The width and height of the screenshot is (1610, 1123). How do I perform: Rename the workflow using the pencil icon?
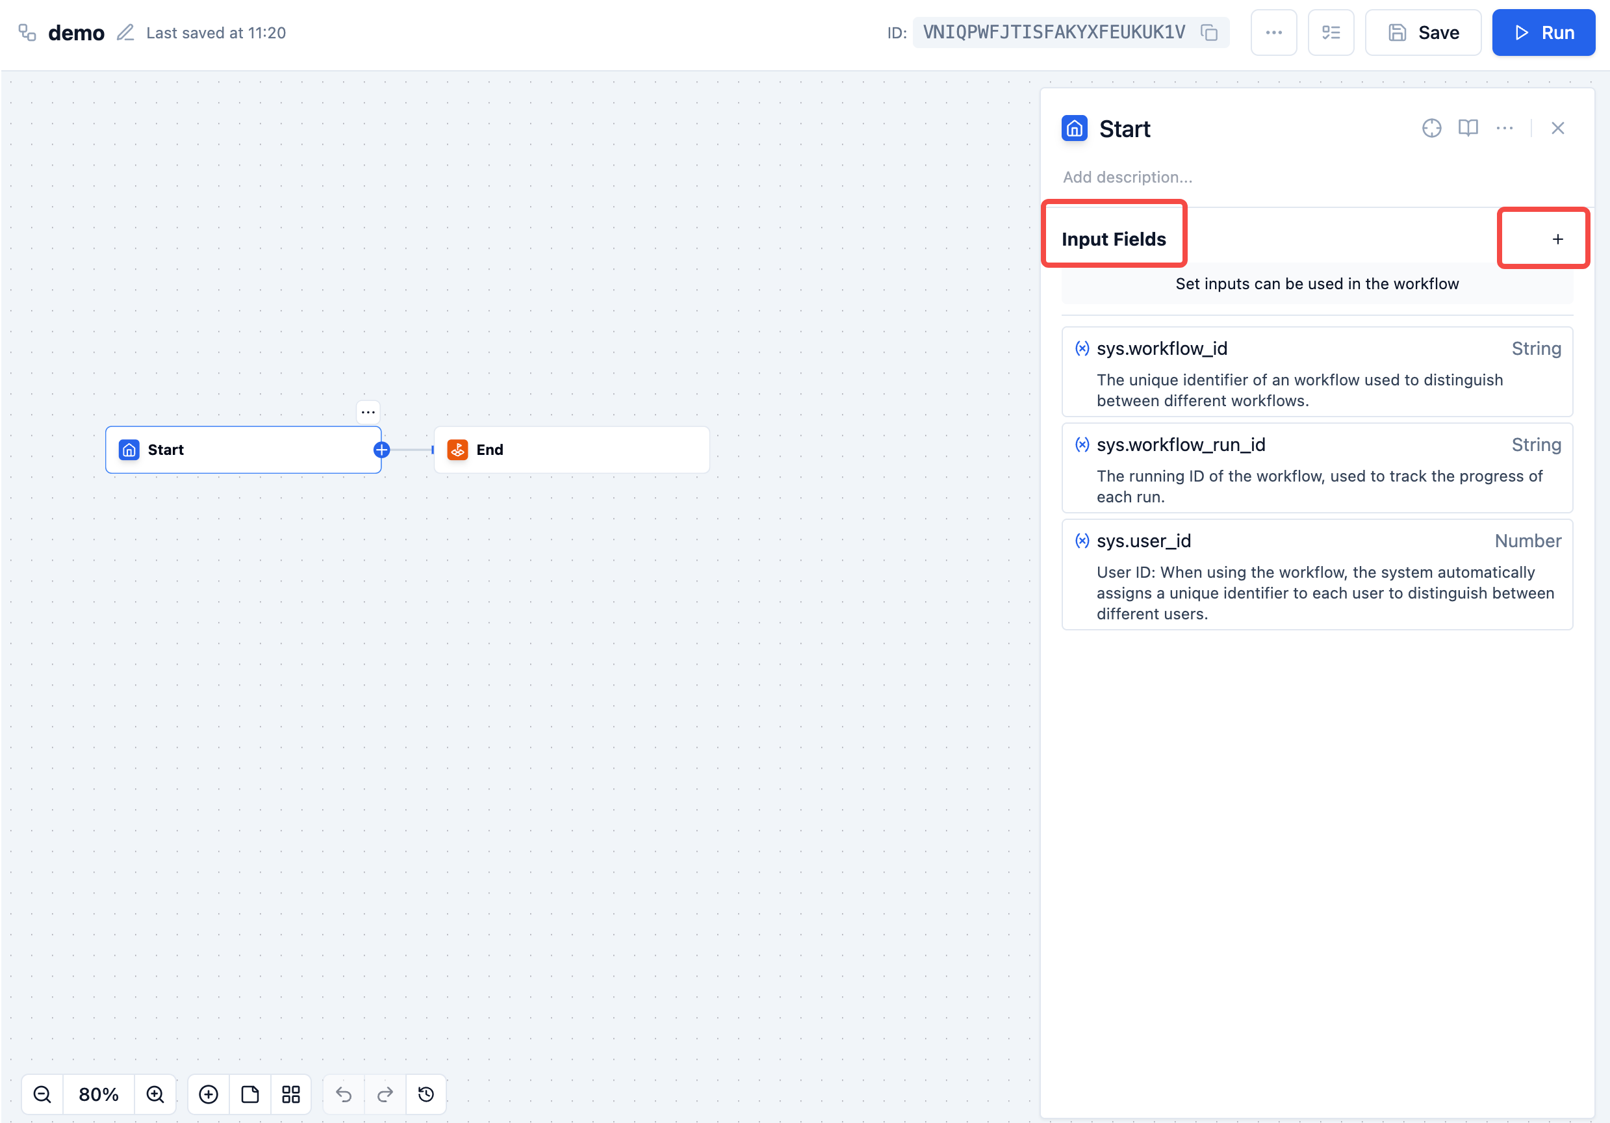(x=126, y=32)
